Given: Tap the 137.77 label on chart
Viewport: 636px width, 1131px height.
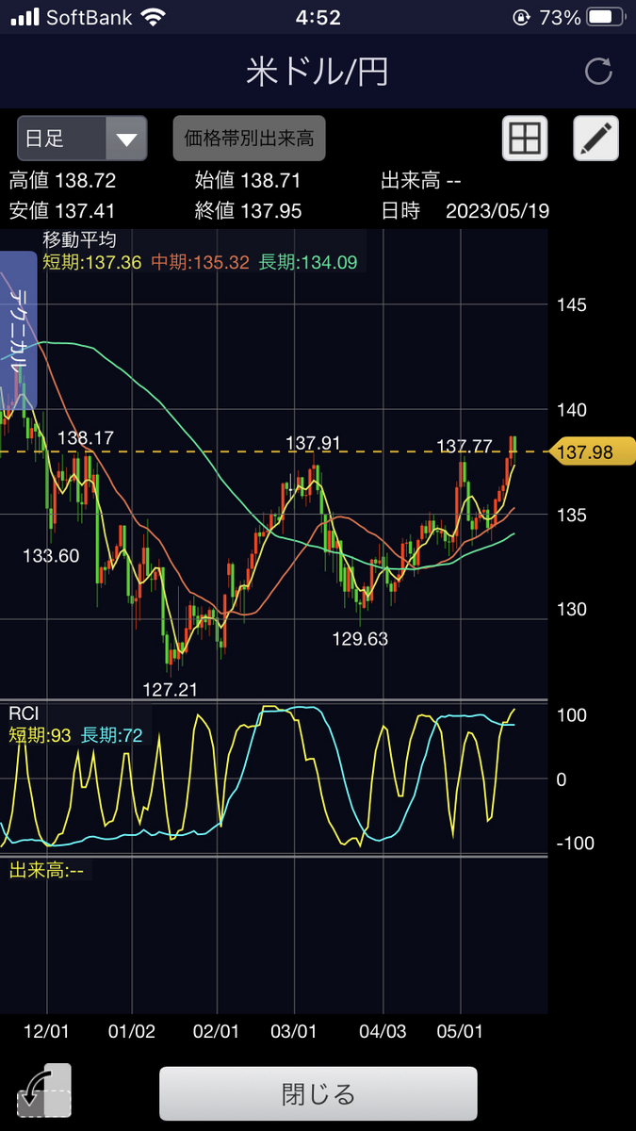Looking at the screenshot, I should coord(465,445).
